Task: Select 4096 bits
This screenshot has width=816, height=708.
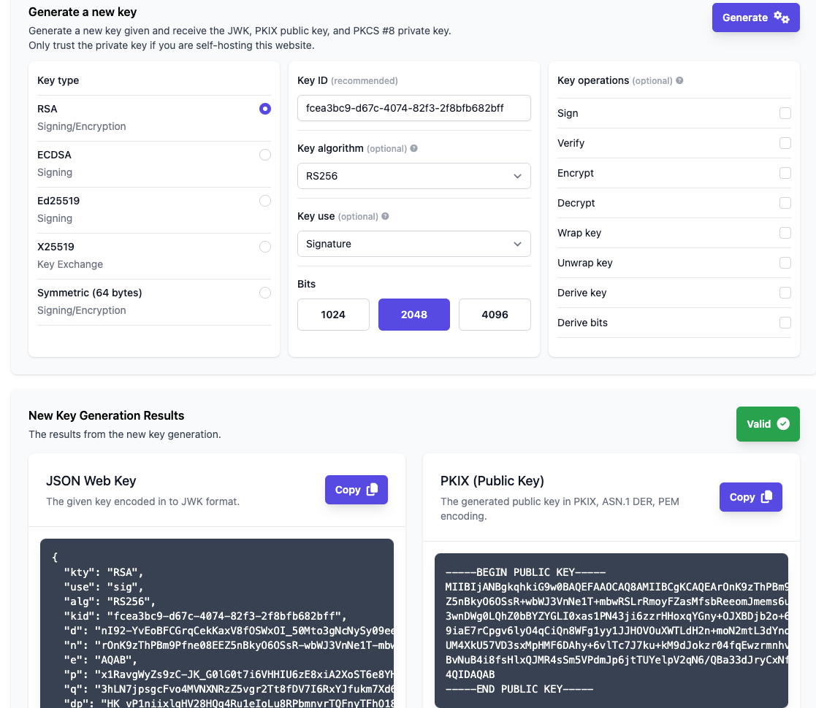Action: (495, 314)
